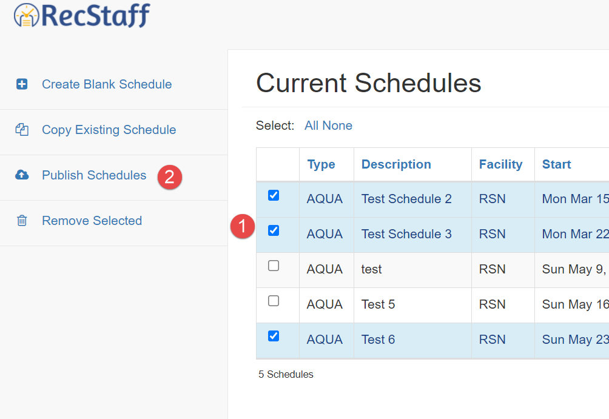Click the None selection link
The width and height of the screenshot is (609, 419).
pos(337,126)
